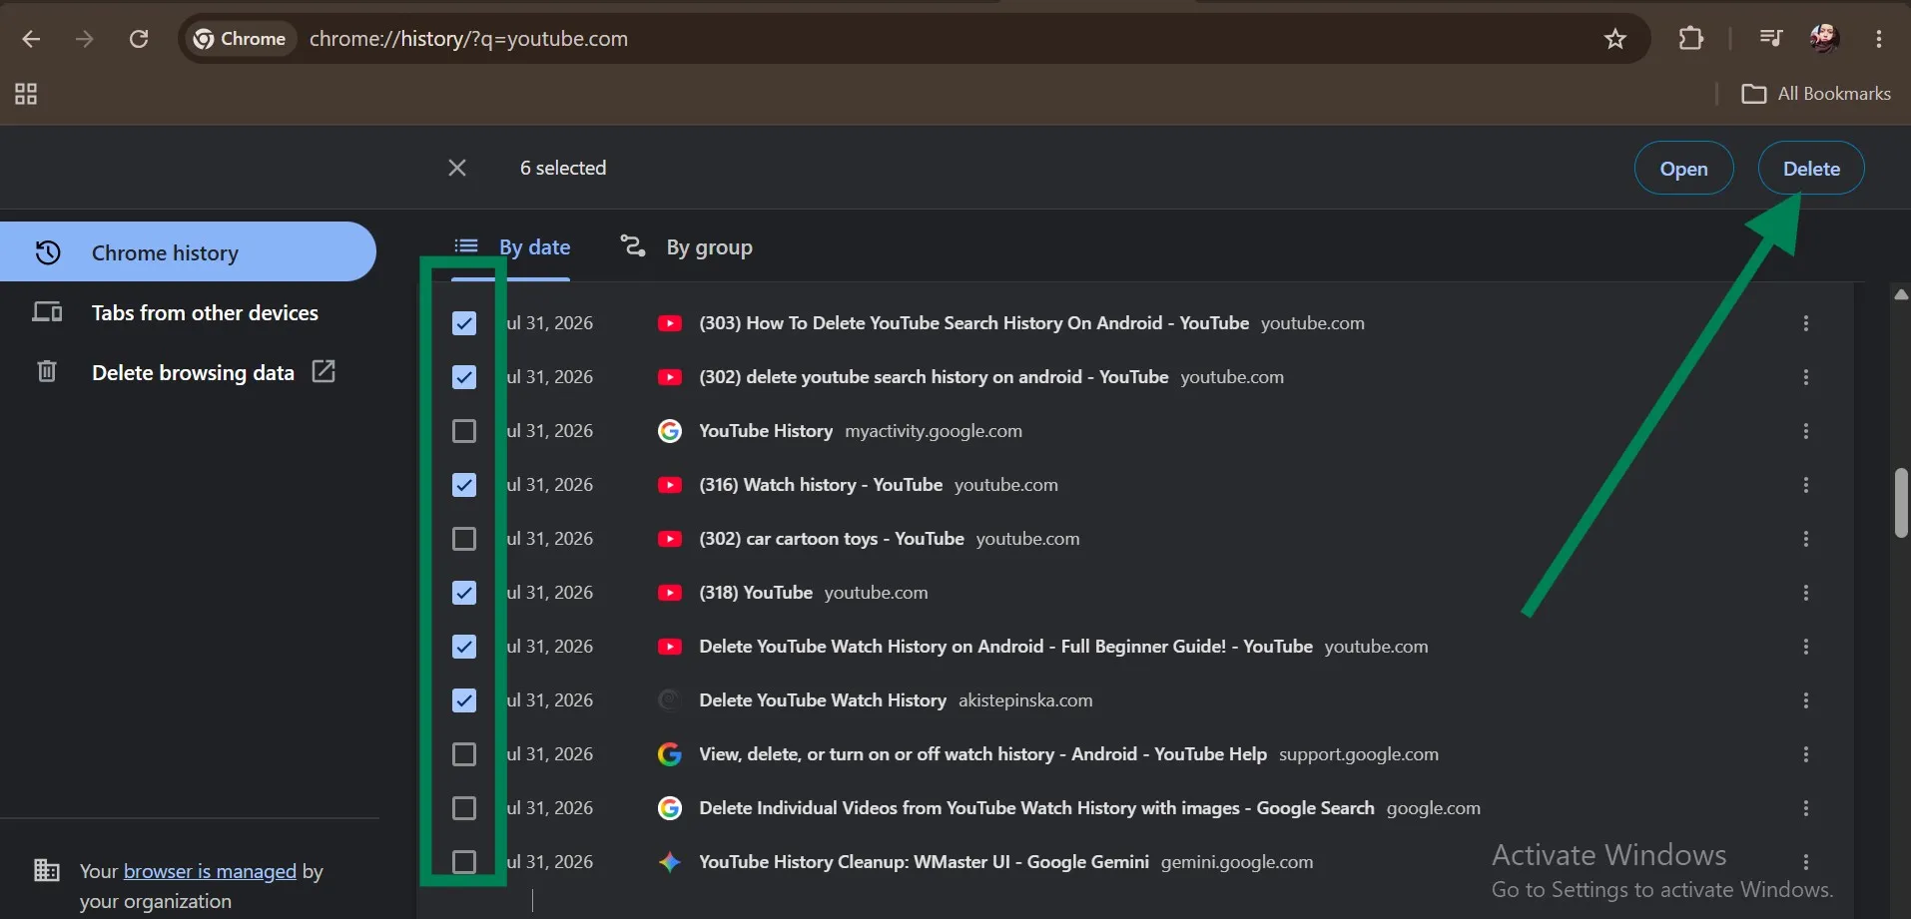Switch to the By date tab
This screenshot has width=1911, height=919.
click(x=513, y=247)
